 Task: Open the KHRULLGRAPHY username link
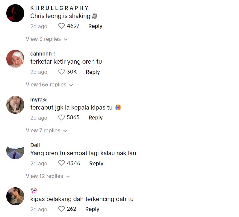[59, 8]
